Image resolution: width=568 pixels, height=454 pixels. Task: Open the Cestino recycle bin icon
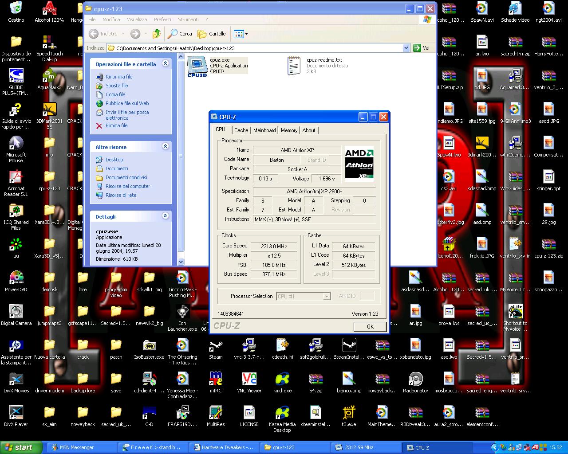(x=16, y=12)
